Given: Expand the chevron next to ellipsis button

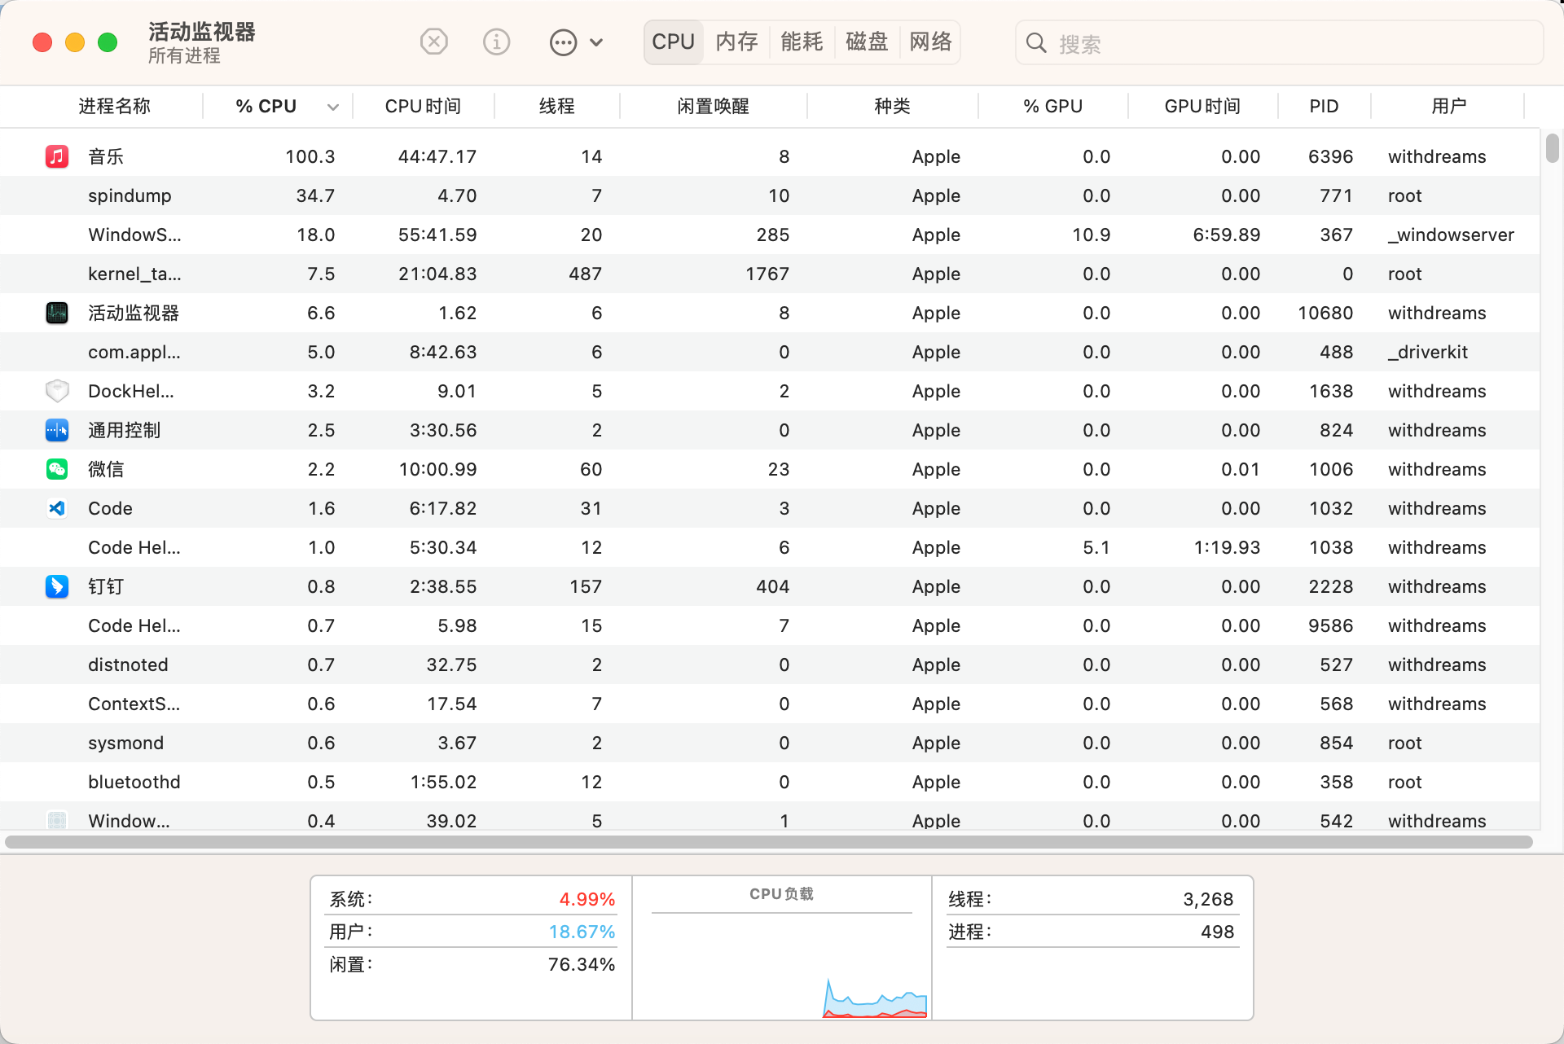Looking at the screenshot, I should (x=596, y=42).
